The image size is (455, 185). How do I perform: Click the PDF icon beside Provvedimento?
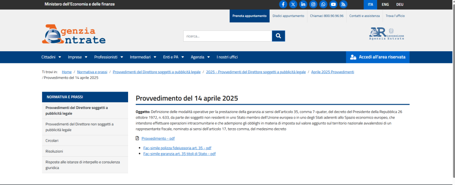coord(137,138)
